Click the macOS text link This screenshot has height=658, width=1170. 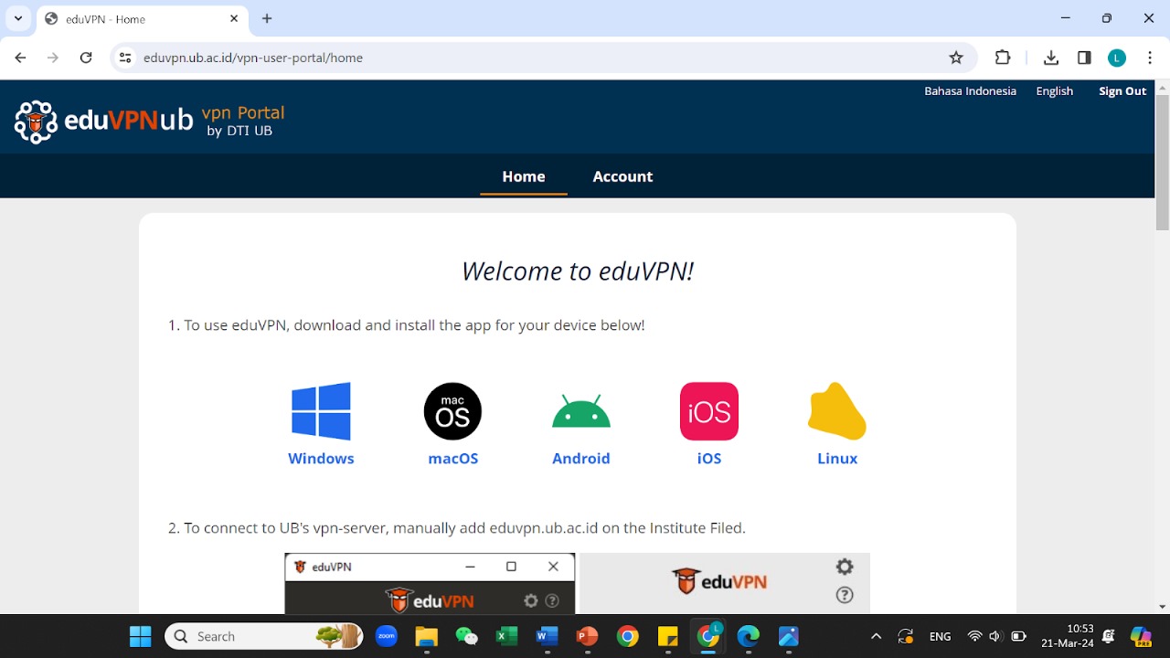pyautogui.click(x=453, y=459)
